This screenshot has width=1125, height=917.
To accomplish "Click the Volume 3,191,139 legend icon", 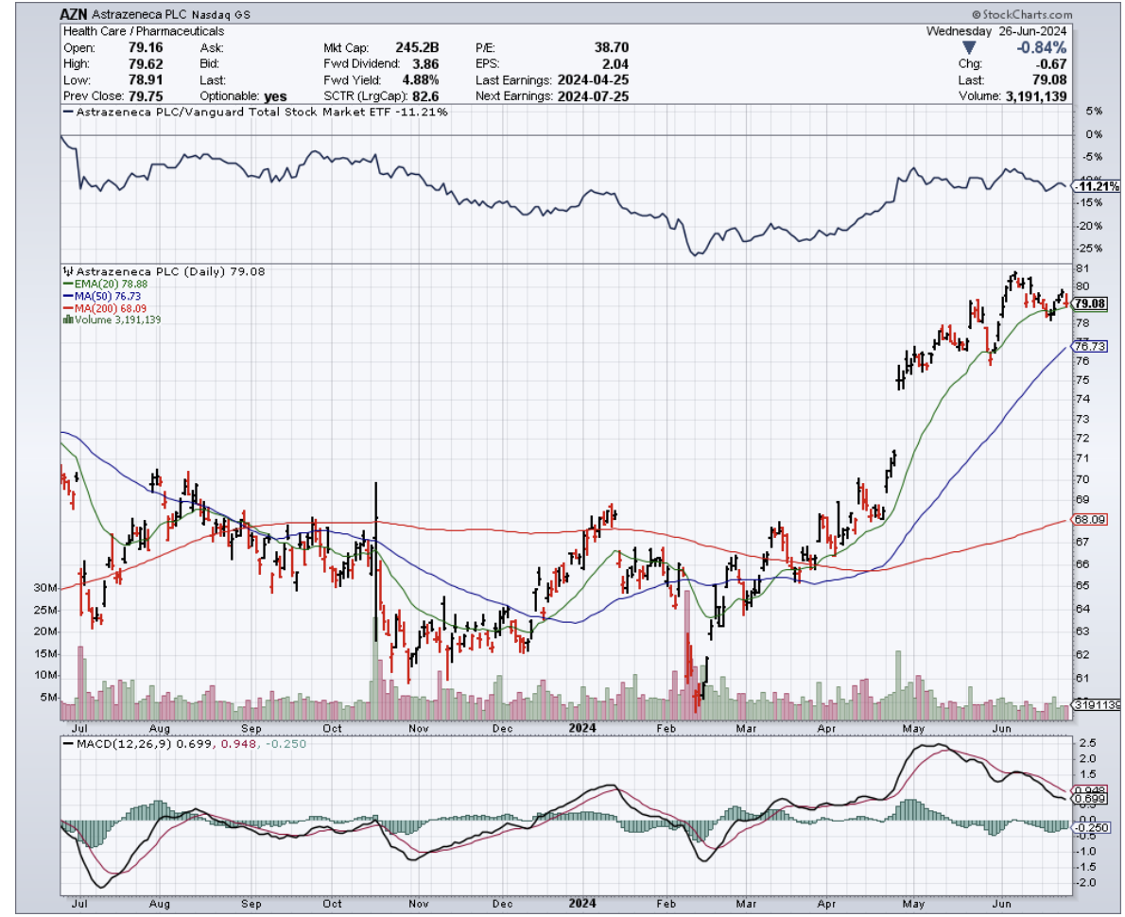I will 66,320.
